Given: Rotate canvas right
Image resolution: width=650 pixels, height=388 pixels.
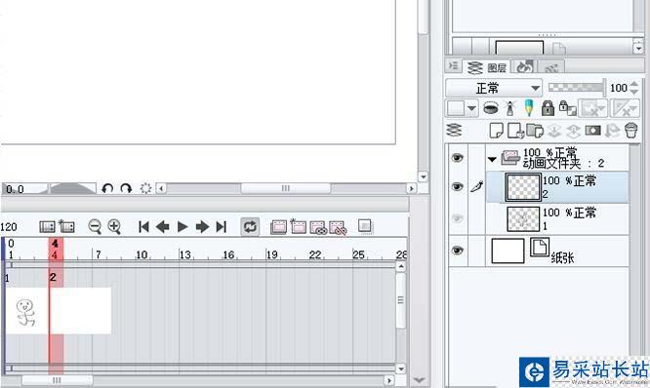Looking at the screenshot, I should coord(126,189).
